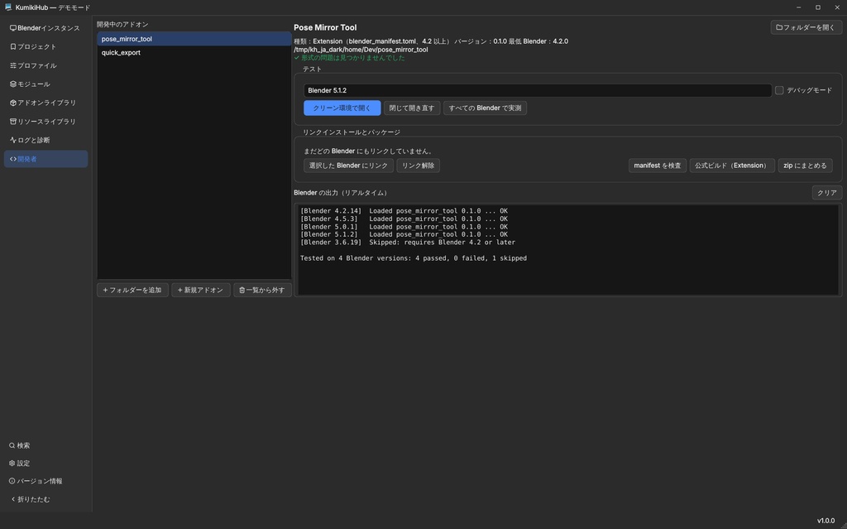Click the 閉じて開き直す button

point(412,108)
